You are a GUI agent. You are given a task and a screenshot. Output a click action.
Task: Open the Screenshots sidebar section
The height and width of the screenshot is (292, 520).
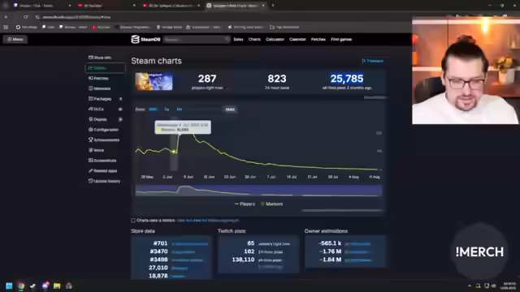(102, 161)
